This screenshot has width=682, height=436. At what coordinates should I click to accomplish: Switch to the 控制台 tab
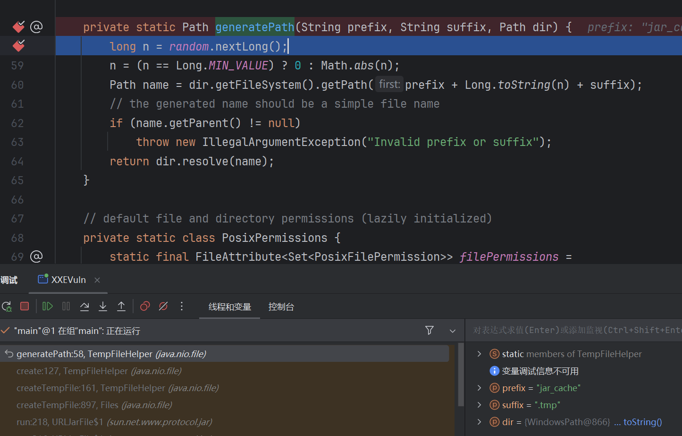tap(281, 307)
